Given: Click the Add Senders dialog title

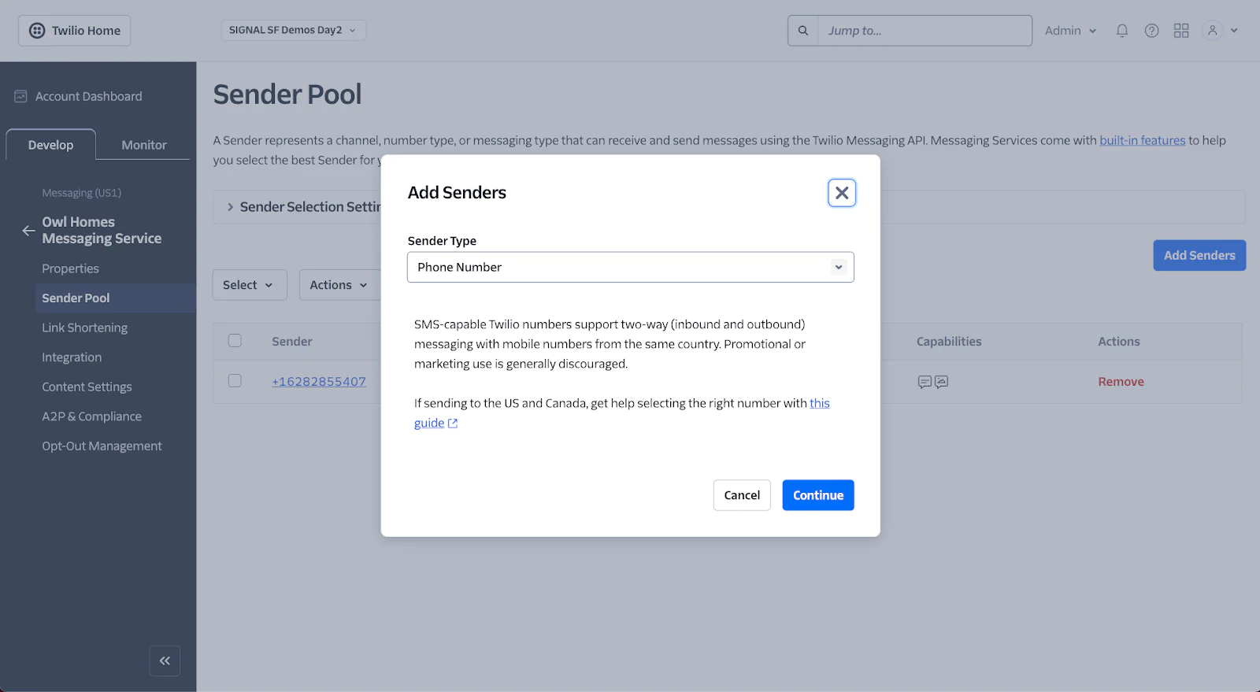Looking at the screenshot, I should coord(457,193).
